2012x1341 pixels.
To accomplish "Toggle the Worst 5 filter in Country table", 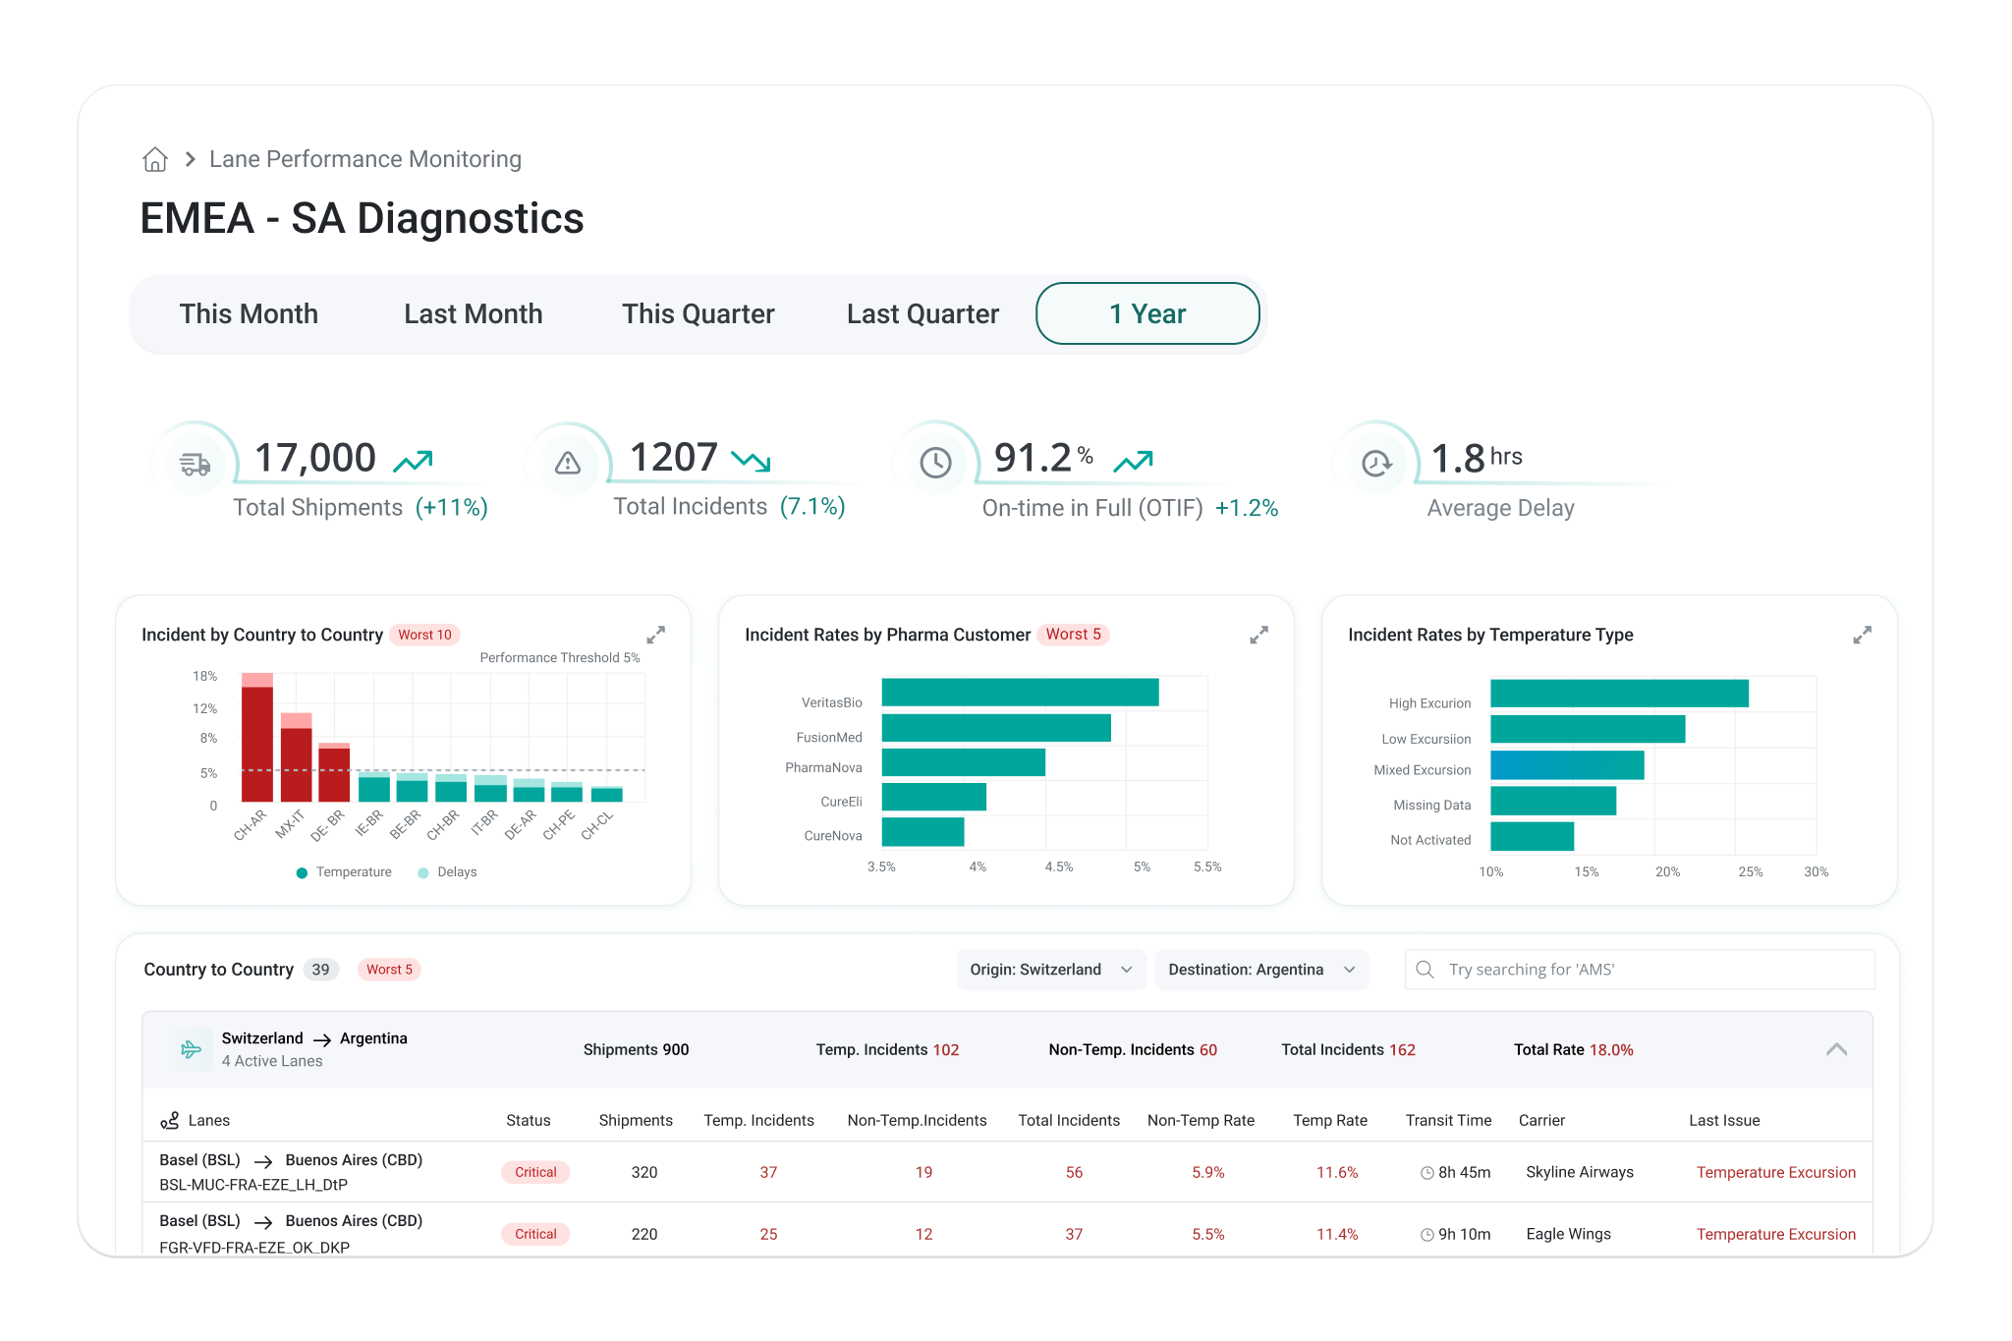I will pos(389,970).
